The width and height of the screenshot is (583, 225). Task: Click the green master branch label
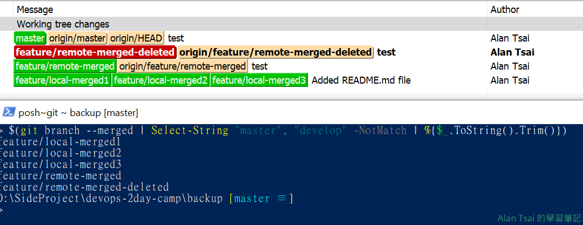point(30,38)
